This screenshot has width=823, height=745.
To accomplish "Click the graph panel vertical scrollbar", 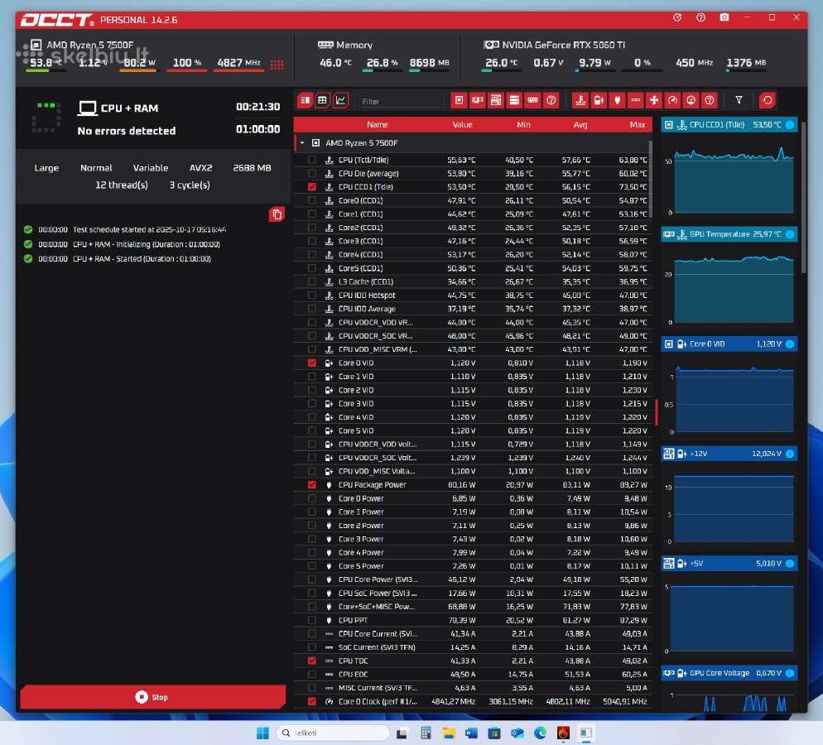I will tap(804, 197).
